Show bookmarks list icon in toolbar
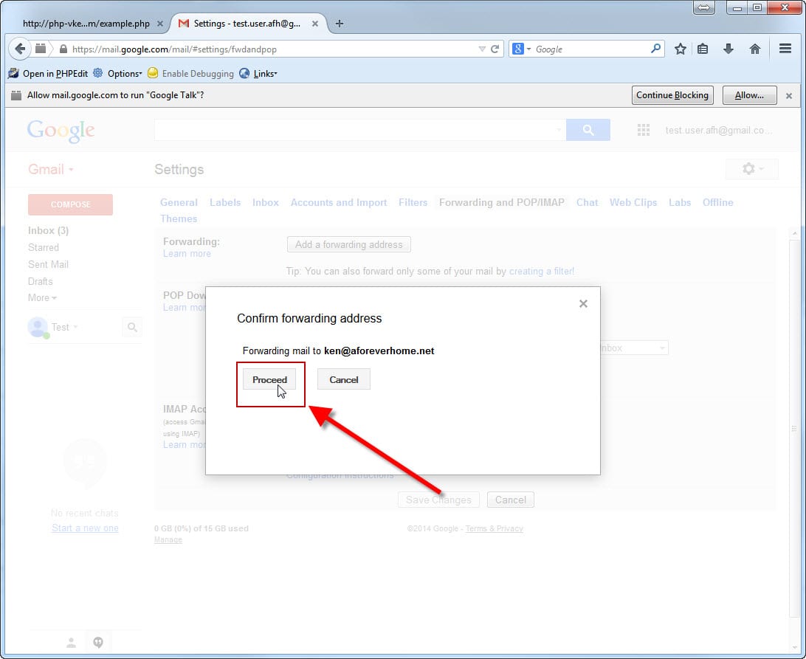The image size is (806, 659). click(x=703, y=49)
